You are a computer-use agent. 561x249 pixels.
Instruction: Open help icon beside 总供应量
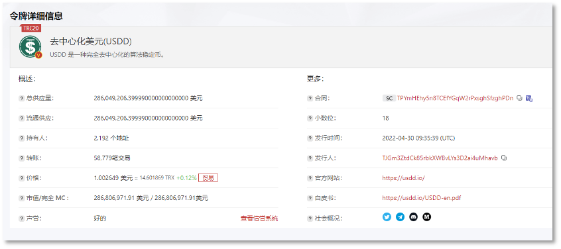pyautogui.click(x=21, y=98)
